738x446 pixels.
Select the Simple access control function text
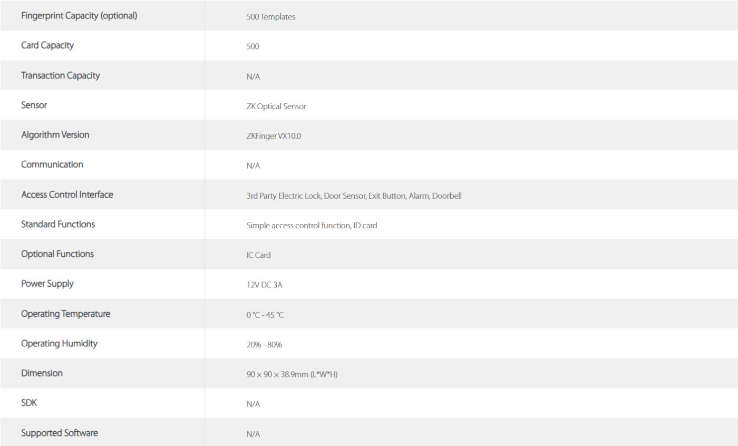(312, 226)
